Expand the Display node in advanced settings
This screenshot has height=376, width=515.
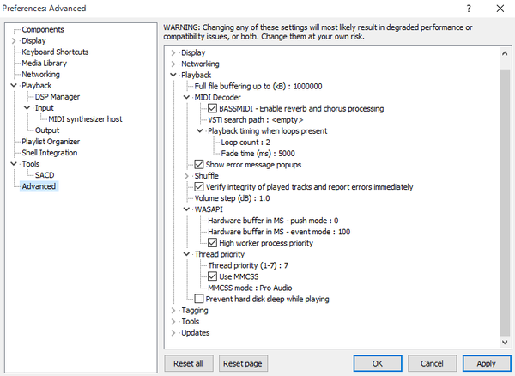pos(173,52)
